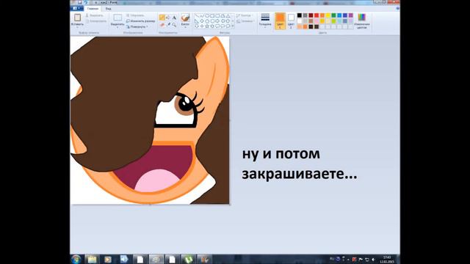Viewport: 470px width, 264px height.
Task: Click the taskbar clock showing 17:43
Action: pos(387,260)
